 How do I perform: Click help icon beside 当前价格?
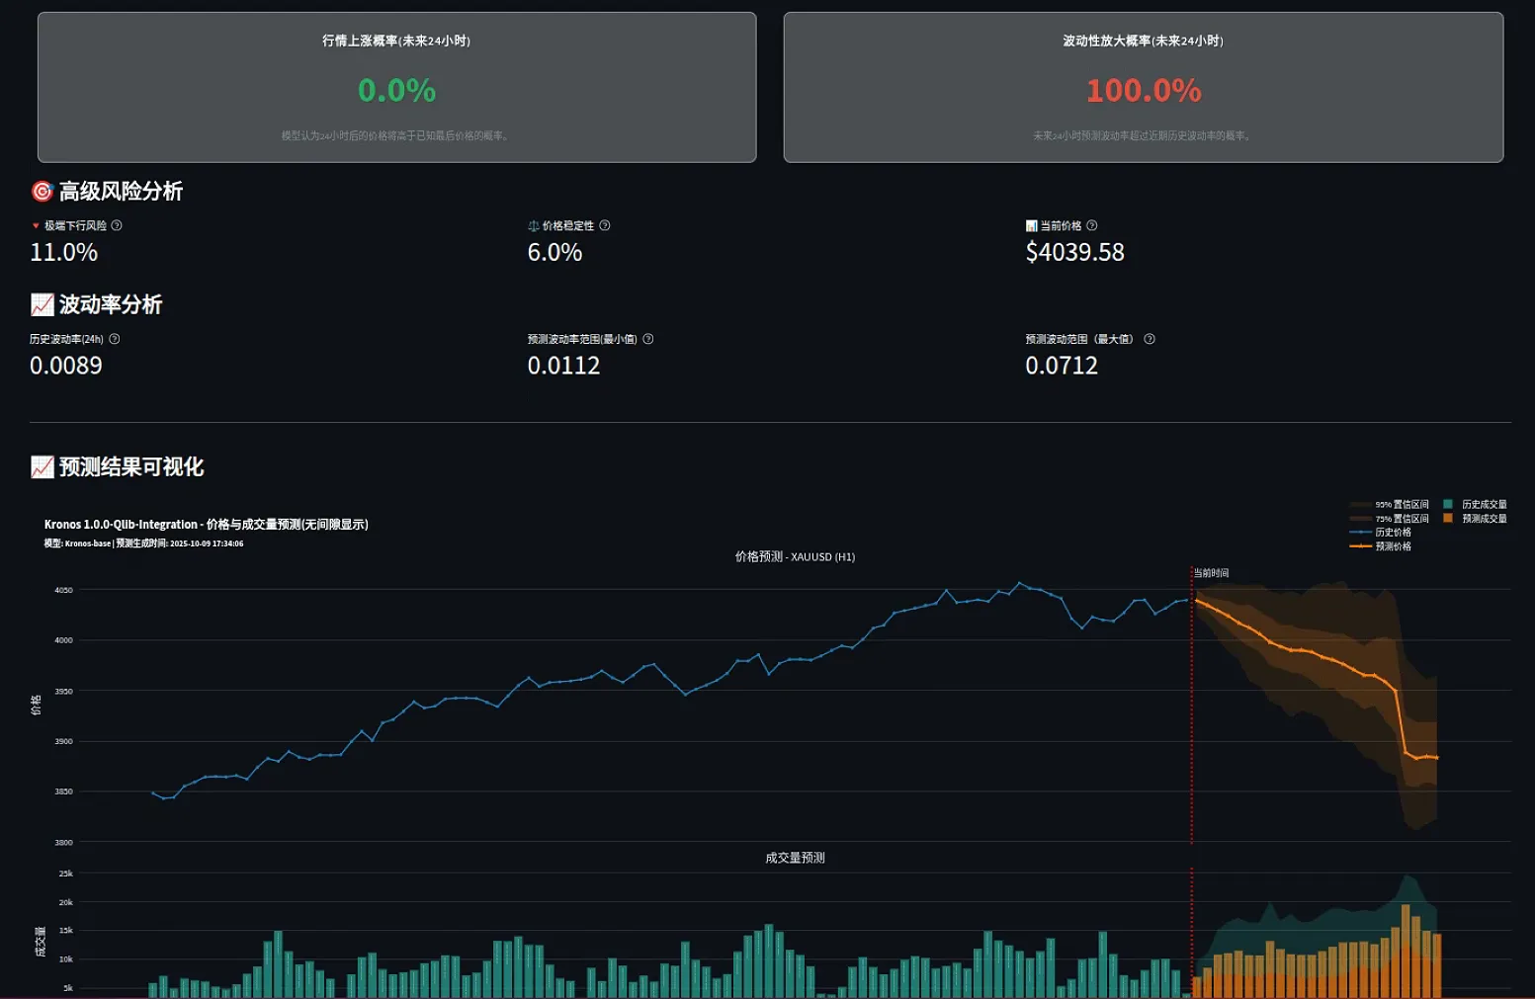pyautogui.click(x=1092, y=225)
